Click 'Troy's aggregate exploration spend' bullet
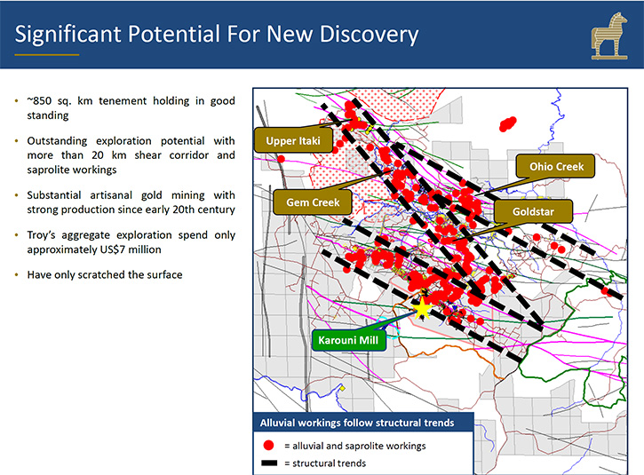This screenshot has height=475, width=644. point(131,242)
